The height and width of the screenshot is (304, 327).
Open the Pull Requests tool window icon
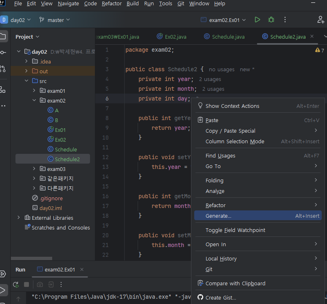(x=3, y=69)
